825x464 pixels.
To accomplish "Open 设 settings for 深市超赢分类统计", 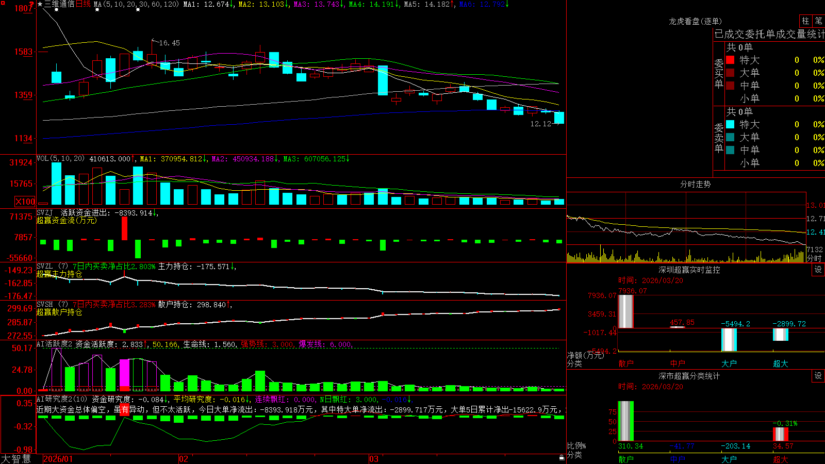I will tap(818, 376).
